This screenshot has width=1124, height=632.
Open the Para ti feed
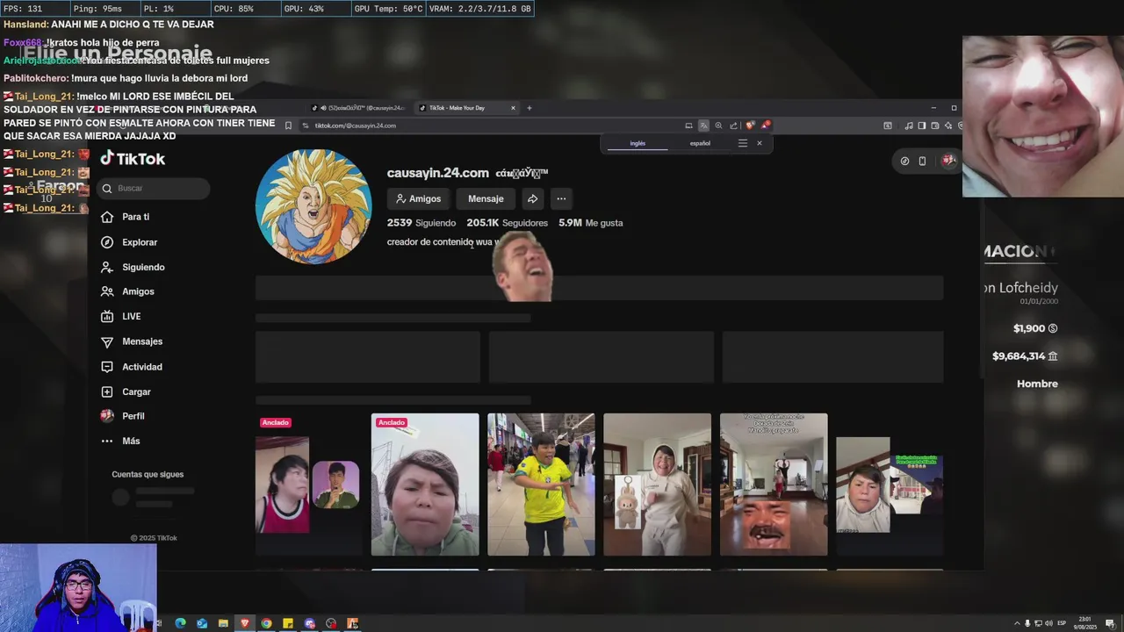pos(125,217)
